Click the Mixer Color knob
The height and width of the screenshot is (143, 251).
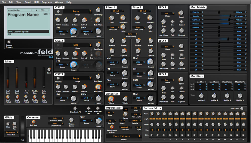pyautogui.click(x=49, y=69)
